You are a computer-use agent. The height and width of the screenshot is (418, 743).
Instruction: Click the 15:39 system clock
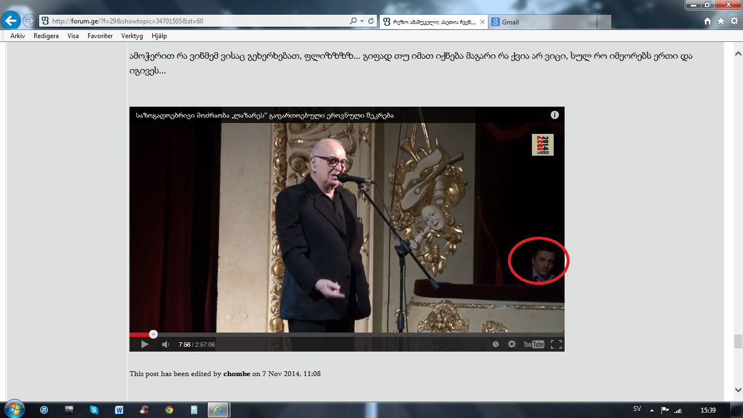pos(708,410)
